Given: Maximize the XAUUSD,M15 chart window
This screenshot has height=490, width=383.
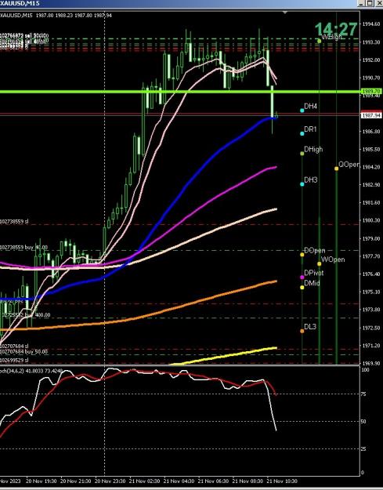Looking at the screenshot, I should (370, 3).
